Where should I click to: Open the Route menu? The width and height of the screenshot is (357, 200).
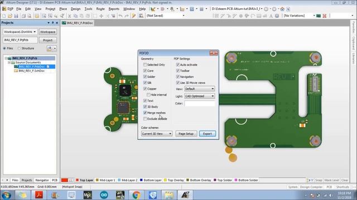pyautogui.click(x=100, y=9)
